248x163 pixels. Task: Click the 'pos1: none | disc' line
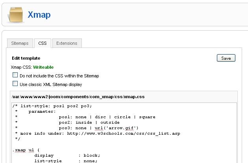(x=106, y=117)
